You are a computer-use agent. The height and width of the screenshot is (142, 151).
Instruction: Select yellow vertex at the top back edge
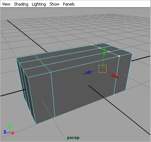click(x=92, y=44)
